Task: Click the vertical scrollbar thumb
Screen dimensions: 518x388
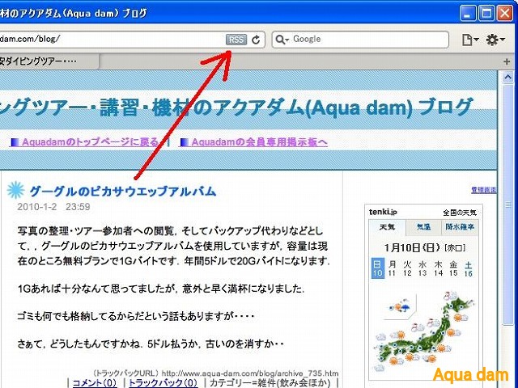Action: 507,205
